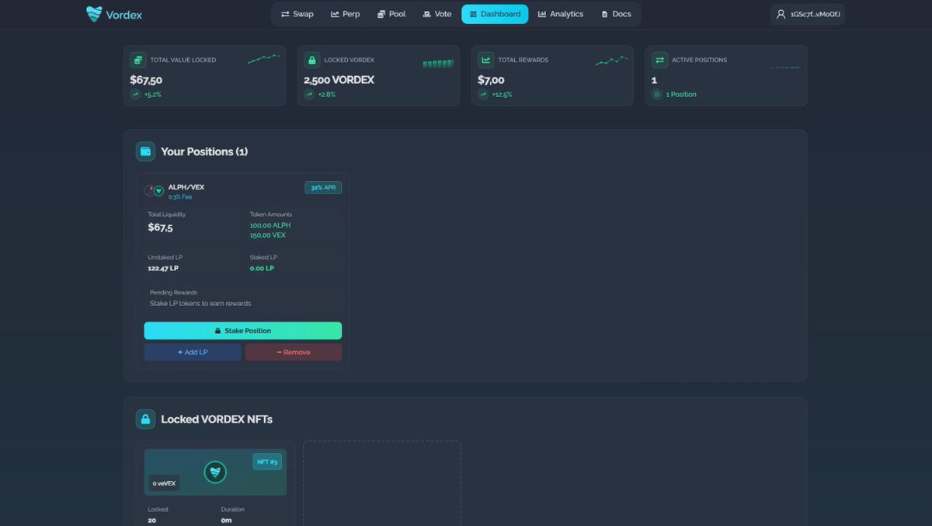This screenshot has width=932, height=526.
Task: Click the Your Positions (1) heading
Action: [204, 152]
